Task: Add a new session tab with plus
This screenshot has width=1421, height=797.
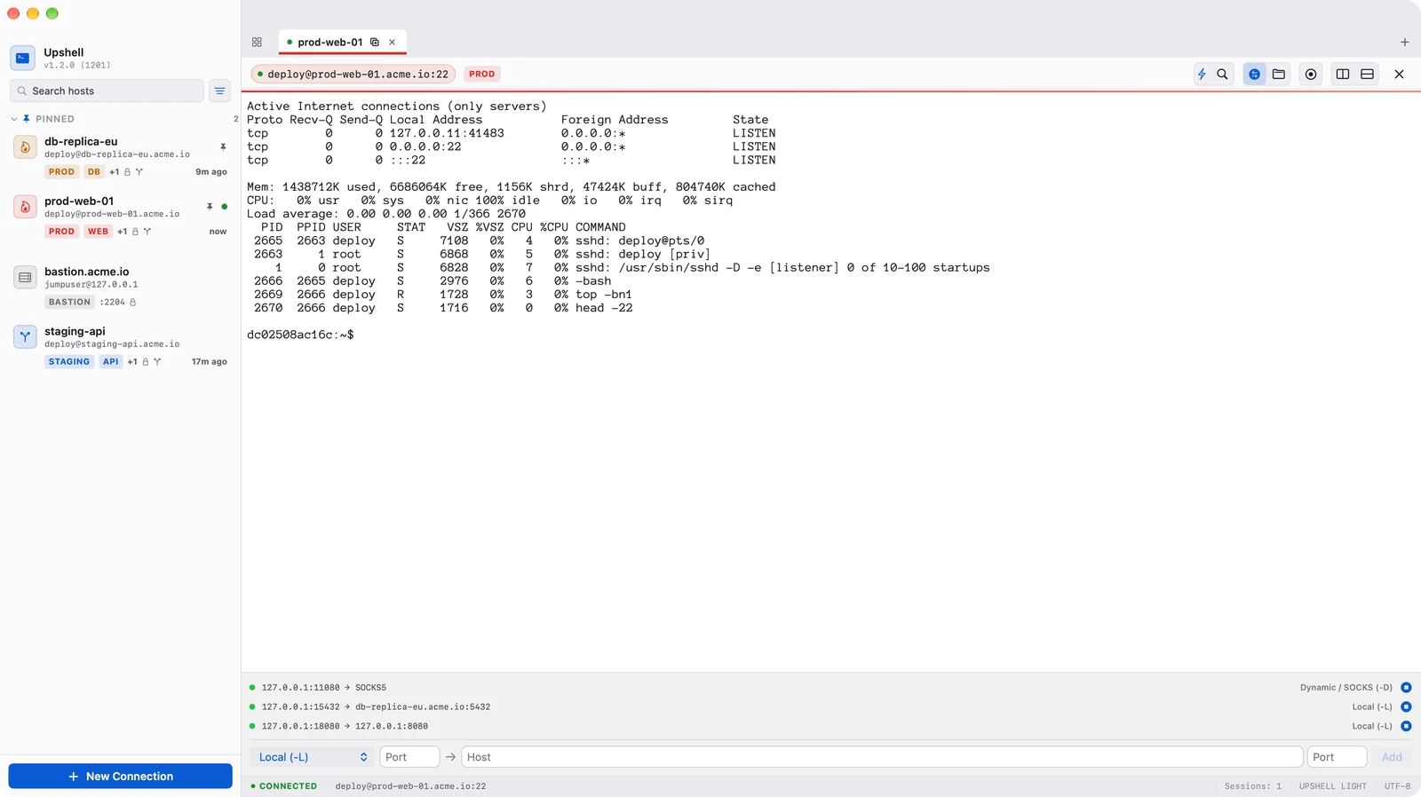Action: click(x=1405, y=42)
